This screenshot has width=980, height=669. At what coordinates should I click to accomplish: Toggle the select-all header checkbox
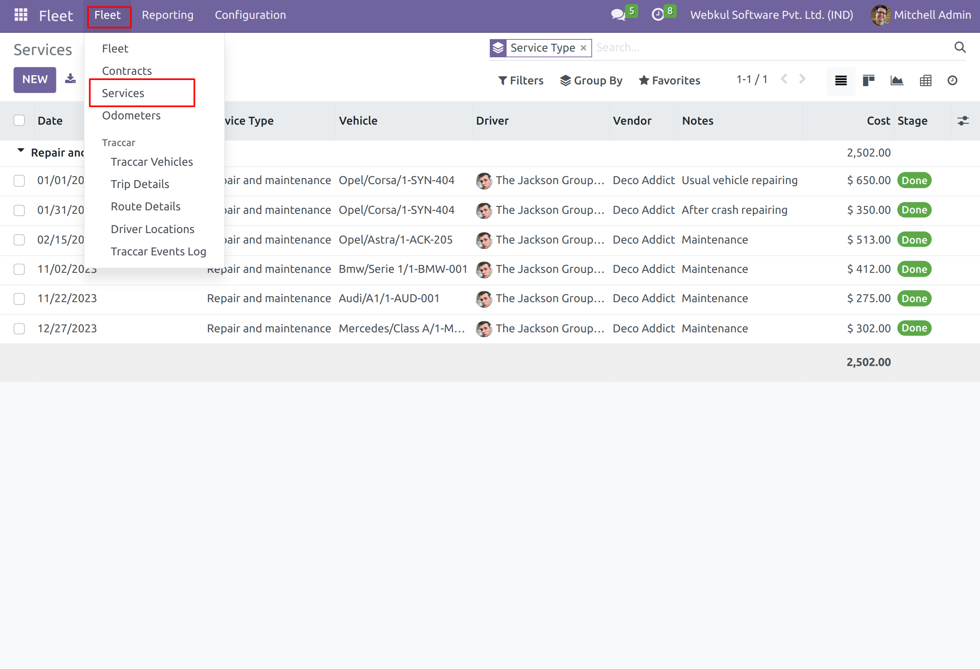click(19, 121)
